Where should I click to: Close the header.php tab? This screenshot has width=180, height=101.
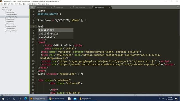71,7
